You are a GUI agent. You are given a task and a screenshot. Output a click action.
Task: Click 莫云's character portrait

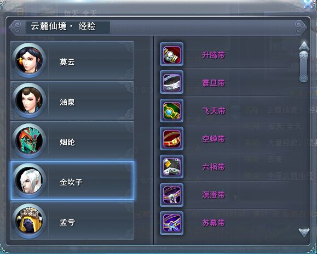coord(29,60)
